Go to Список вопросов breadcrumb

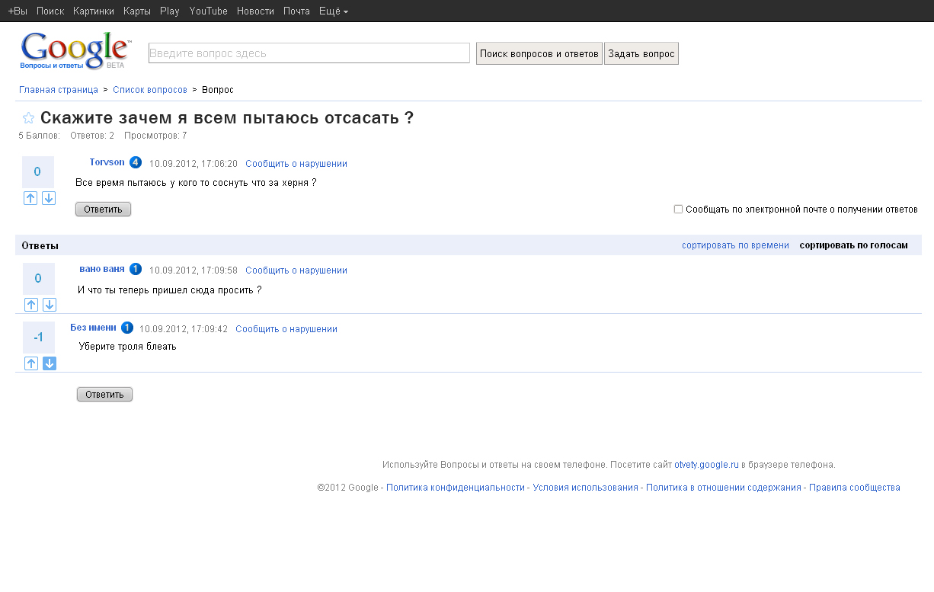[x=150, y=90]
